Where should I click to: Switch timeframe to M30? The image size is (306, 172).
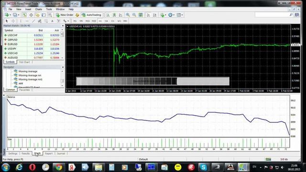pos(94,21)
